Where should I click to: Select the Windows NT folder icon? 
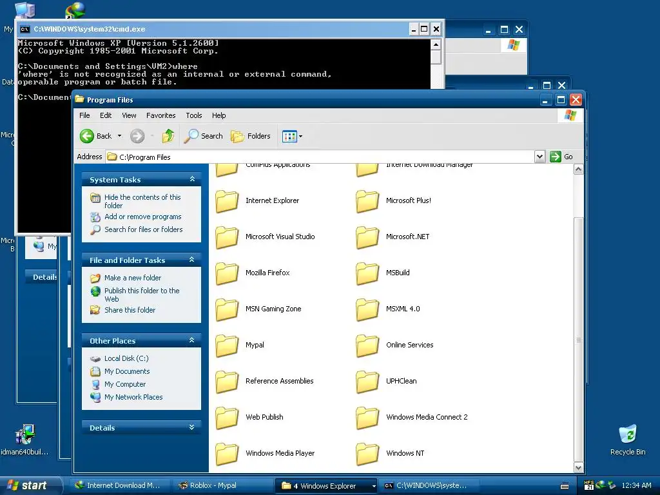coord(367,454)
